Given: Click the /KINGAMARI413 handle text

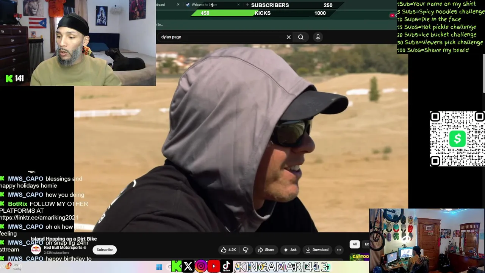Looking at the screenshot, I should point(282,267).
